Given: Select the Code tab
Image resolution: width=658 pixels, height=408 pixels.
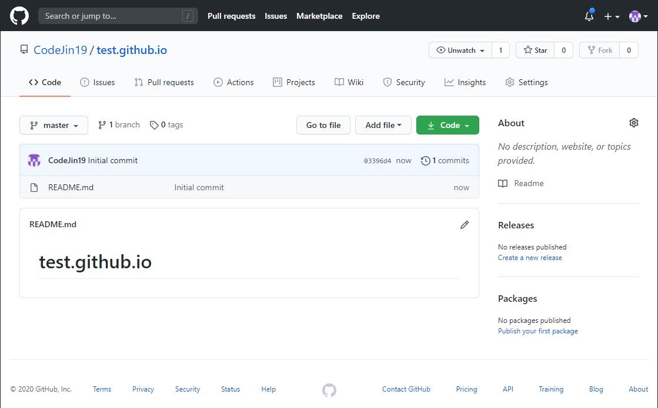Looking at the screenshot, I should pos(45,83).
